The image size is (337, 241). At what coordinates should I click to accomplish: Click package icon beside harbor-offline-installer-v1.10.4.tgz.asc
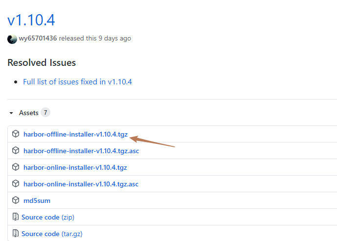pyautogui.click(x=16, y=150)
